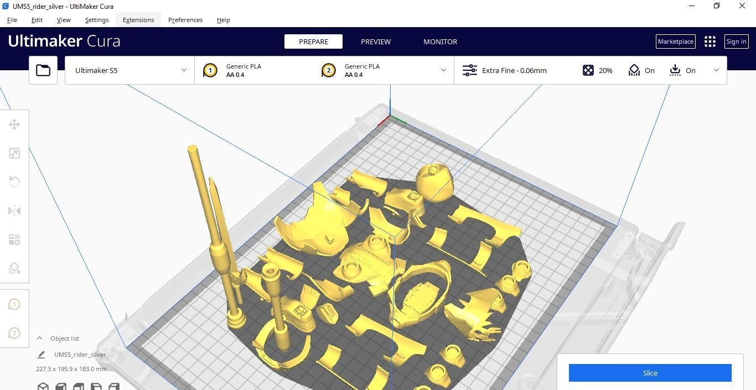
Task: Switch to front view cube icon
Action: pyautogui.click(x=61, y=386)
